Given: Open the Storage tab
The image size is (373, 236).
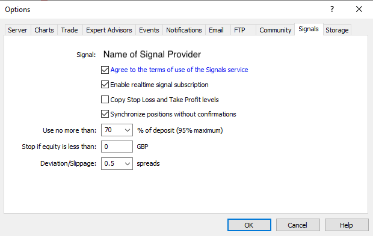Looking at the screenshot, I should (x=337, y=30).
